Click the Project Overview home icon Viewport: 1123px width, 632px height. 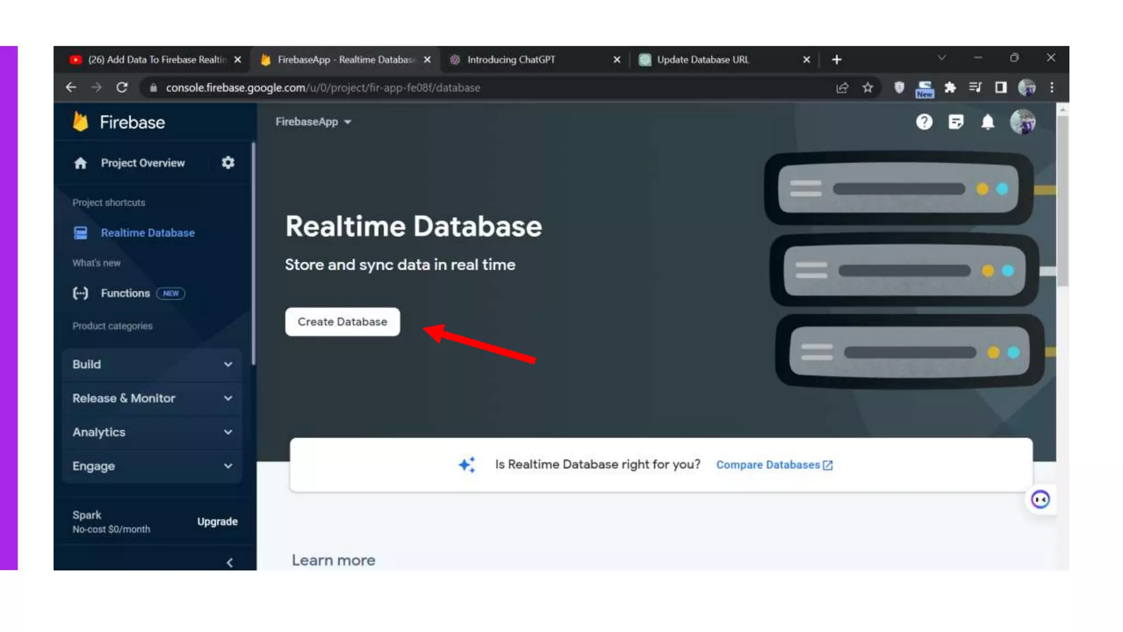point(81,163)
